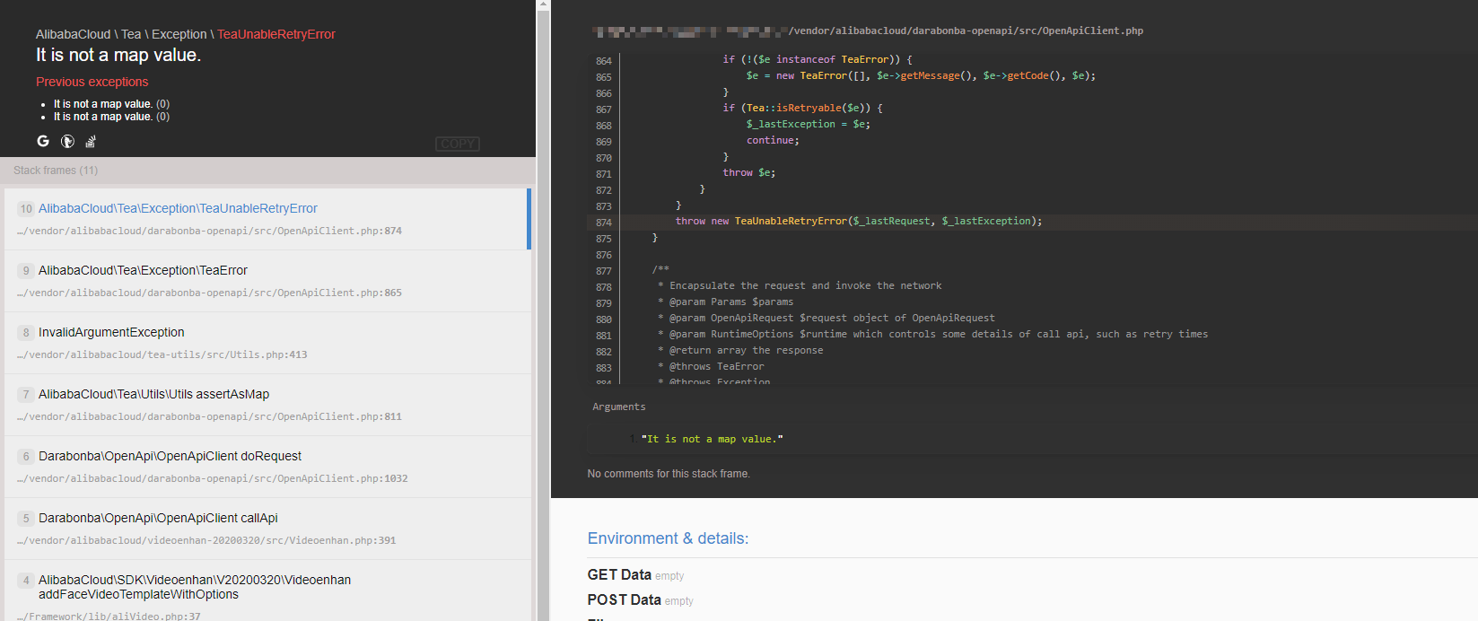The height and width of the screenshot is (621, 1478).
Task: Select stack frame 4 addFaceVideoTemplateWithOptions
Action: 267,592
